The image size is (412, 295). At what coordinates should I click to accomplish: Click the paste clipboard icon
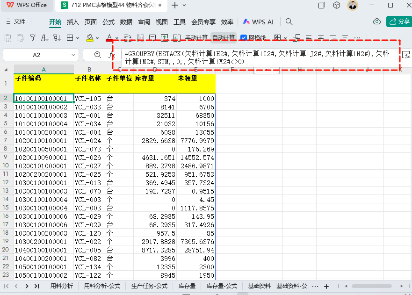(20, 38)
